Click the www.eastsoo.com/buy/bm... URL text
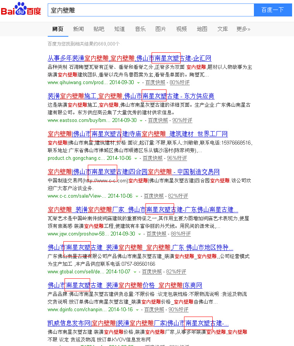Screen dimensions: 294x346 79,120
